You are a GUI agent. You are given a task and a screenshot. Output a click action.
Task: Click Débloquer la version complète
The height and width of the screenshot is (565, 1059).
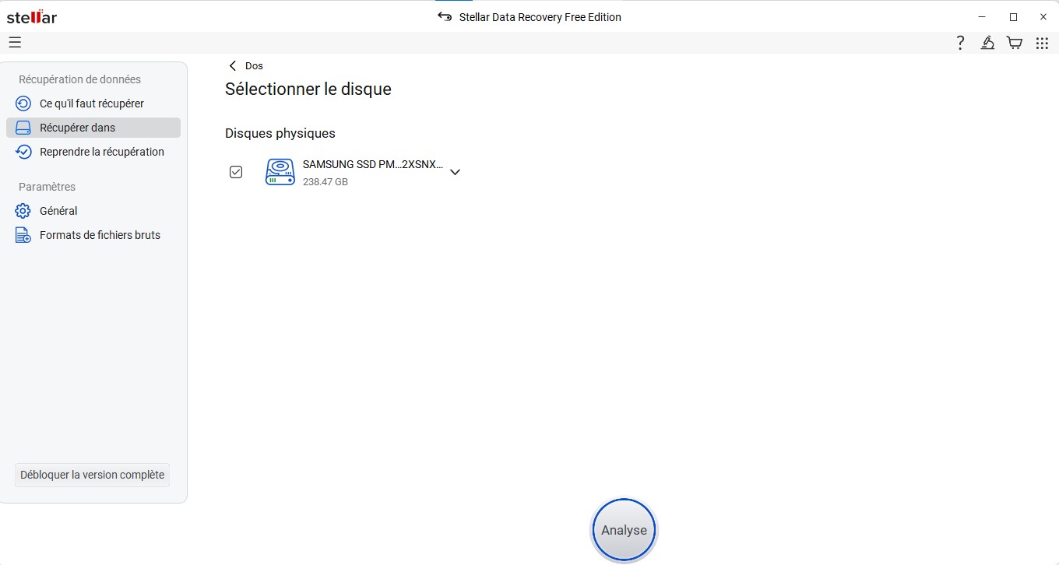[93, 475]
